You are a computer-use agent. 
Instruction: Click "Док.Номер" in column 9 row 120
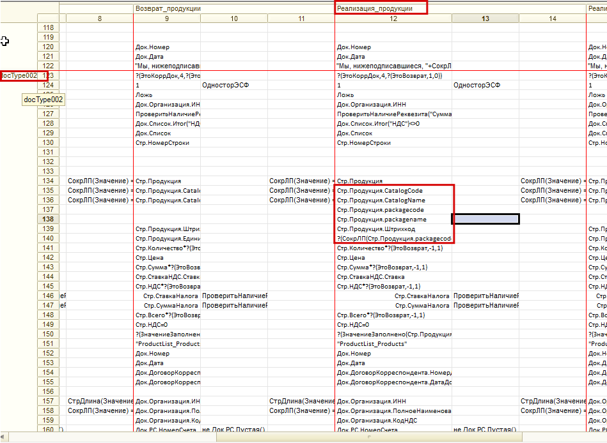(167, 47)
